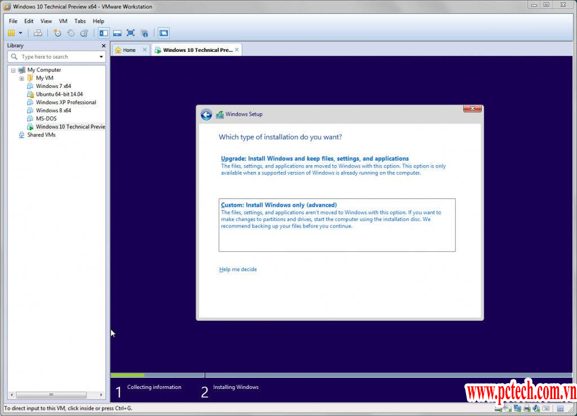Revert the VM to its previous snapshot
577x416 pixels.
coord(70,33)
